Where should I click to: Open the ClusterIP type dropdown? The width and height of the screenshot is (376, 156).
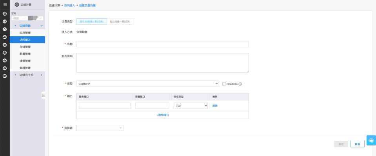(147, 83)
